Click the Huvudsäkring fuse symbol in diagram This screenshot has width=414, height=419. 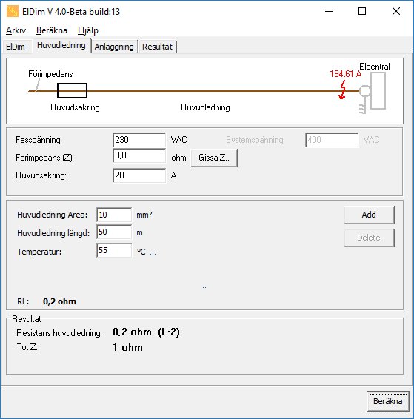[72, 91]
